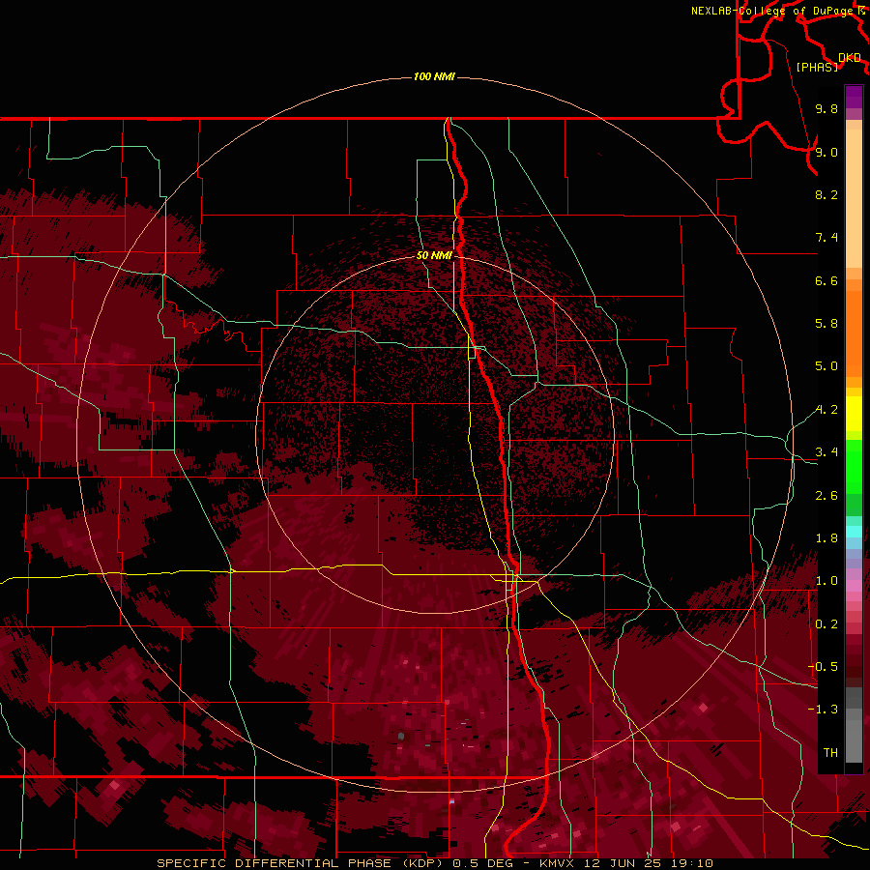Pick the light peach color bar segment

point(854,198)
